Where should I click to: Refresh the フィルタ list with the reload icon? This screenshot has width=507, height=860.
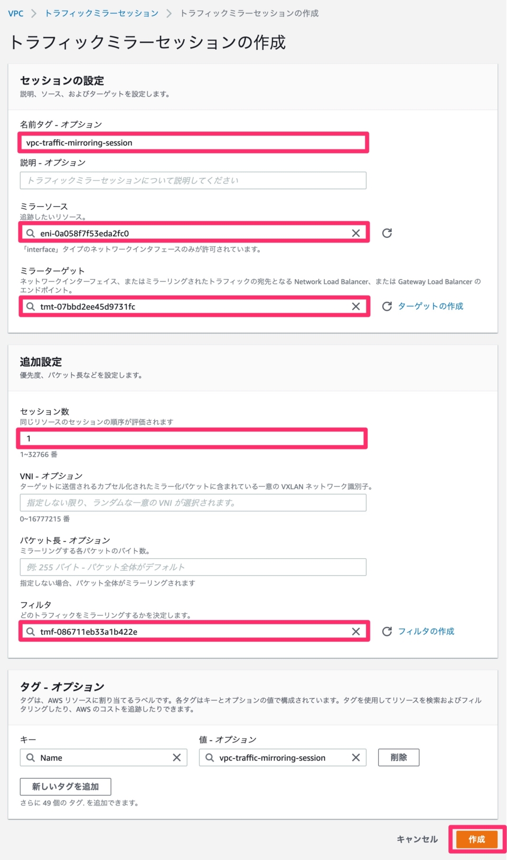coord(387,631)
